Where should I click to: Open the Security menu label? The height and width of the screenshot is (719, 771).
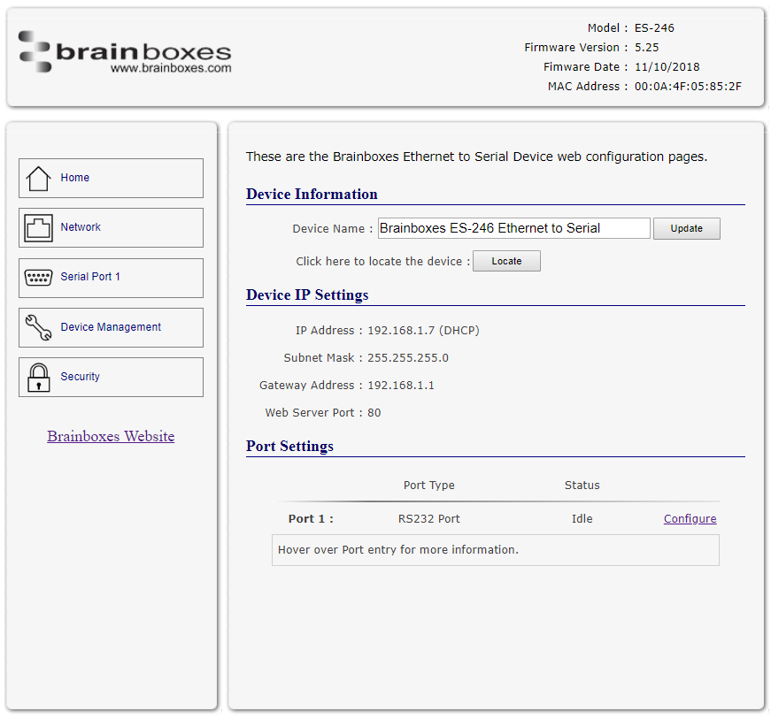tap(81, 377)
